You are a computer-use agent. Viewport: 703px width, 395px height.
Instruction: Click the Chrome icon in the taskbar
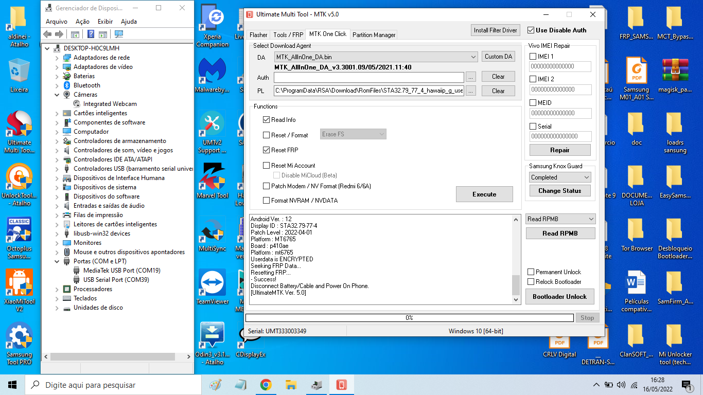(x=266, y=385)
